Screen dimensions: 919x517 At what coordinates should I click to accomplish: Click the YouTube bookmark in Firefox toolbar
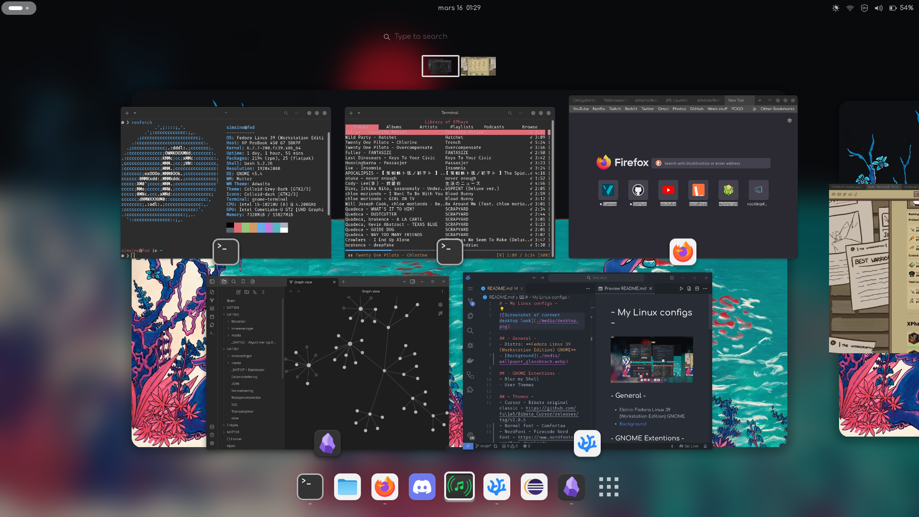pyautogui.click(x=581, y=109)
